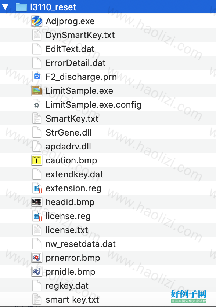The image size is (216, 307).
Task: Collapse the l3110_reset folder disclosure triangle
Action: click(x=5, y=7)
